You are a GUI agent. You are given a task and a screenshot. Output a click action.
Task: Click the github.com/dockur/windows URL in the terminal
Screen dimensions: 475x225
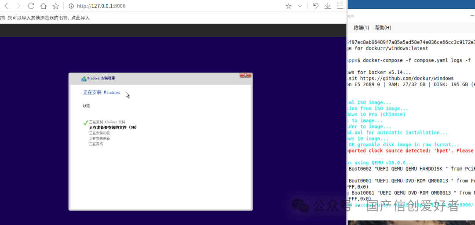407,78
